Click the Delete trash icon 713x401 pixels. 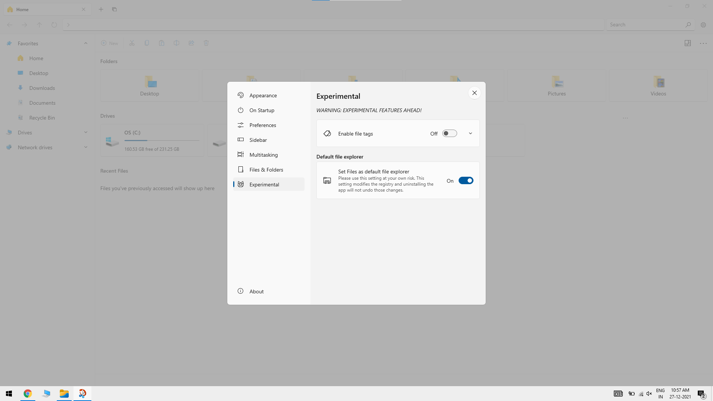(206, 43)
